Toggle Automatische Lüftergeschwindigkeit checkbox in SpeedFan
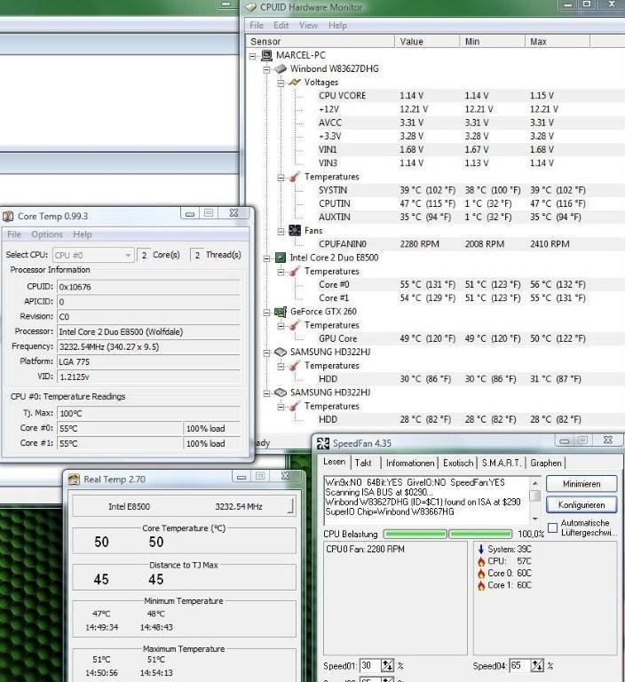The height and width of the screenshot is (682, 625). coord(552,528)
